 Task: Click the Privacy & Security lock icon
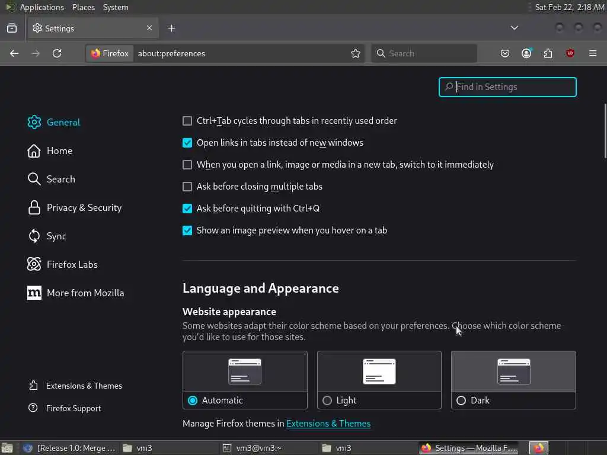click(x=34, y=208)
